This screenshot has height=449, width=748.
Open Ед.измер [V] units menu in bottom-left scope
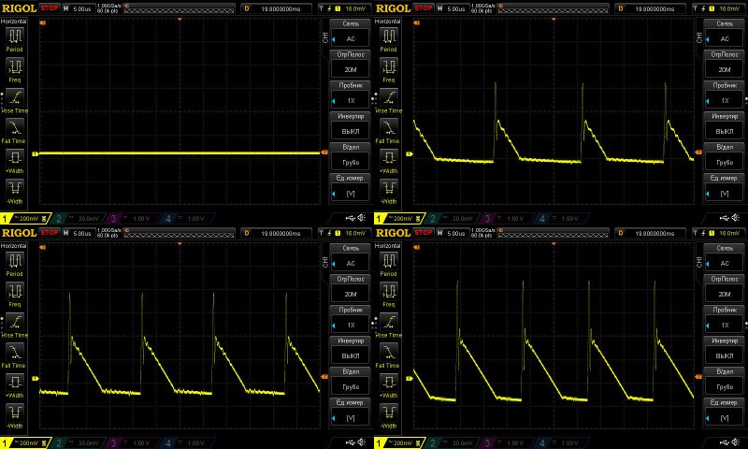tap(351, 413)
